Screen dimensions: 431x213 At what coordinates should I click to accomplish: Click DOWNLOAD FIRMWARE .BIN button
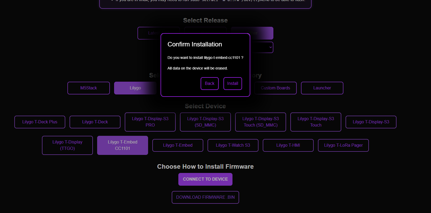(x=205, y=197)
